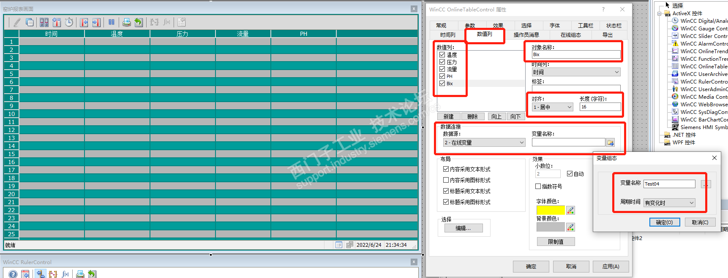Toggle 自动 decimal places checkbox
The image size is (728, 278).
pos(570,174)
